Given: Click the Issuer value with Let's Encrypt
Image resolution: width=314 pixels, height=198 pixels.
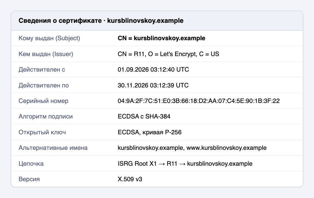Looking at the screenshot, I should click(x=168, y=54).
